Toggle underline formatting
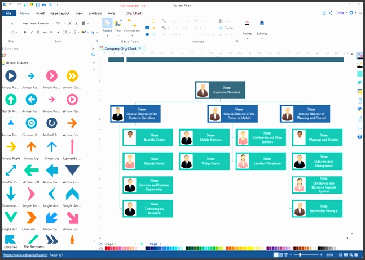The image size is (365, 260). point(38,32)
